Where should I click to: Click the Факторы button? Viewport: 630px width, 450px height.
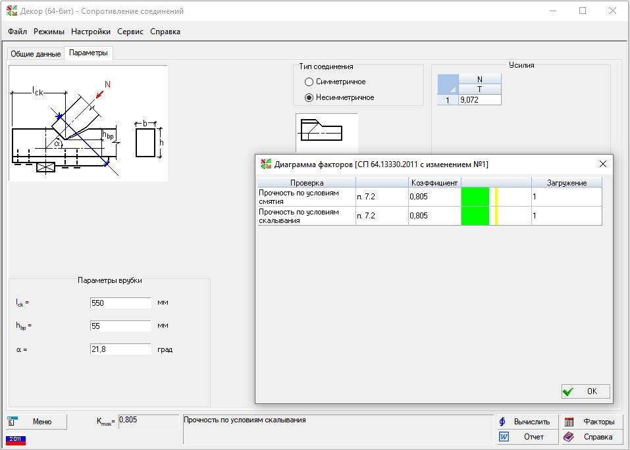point(592,422)
